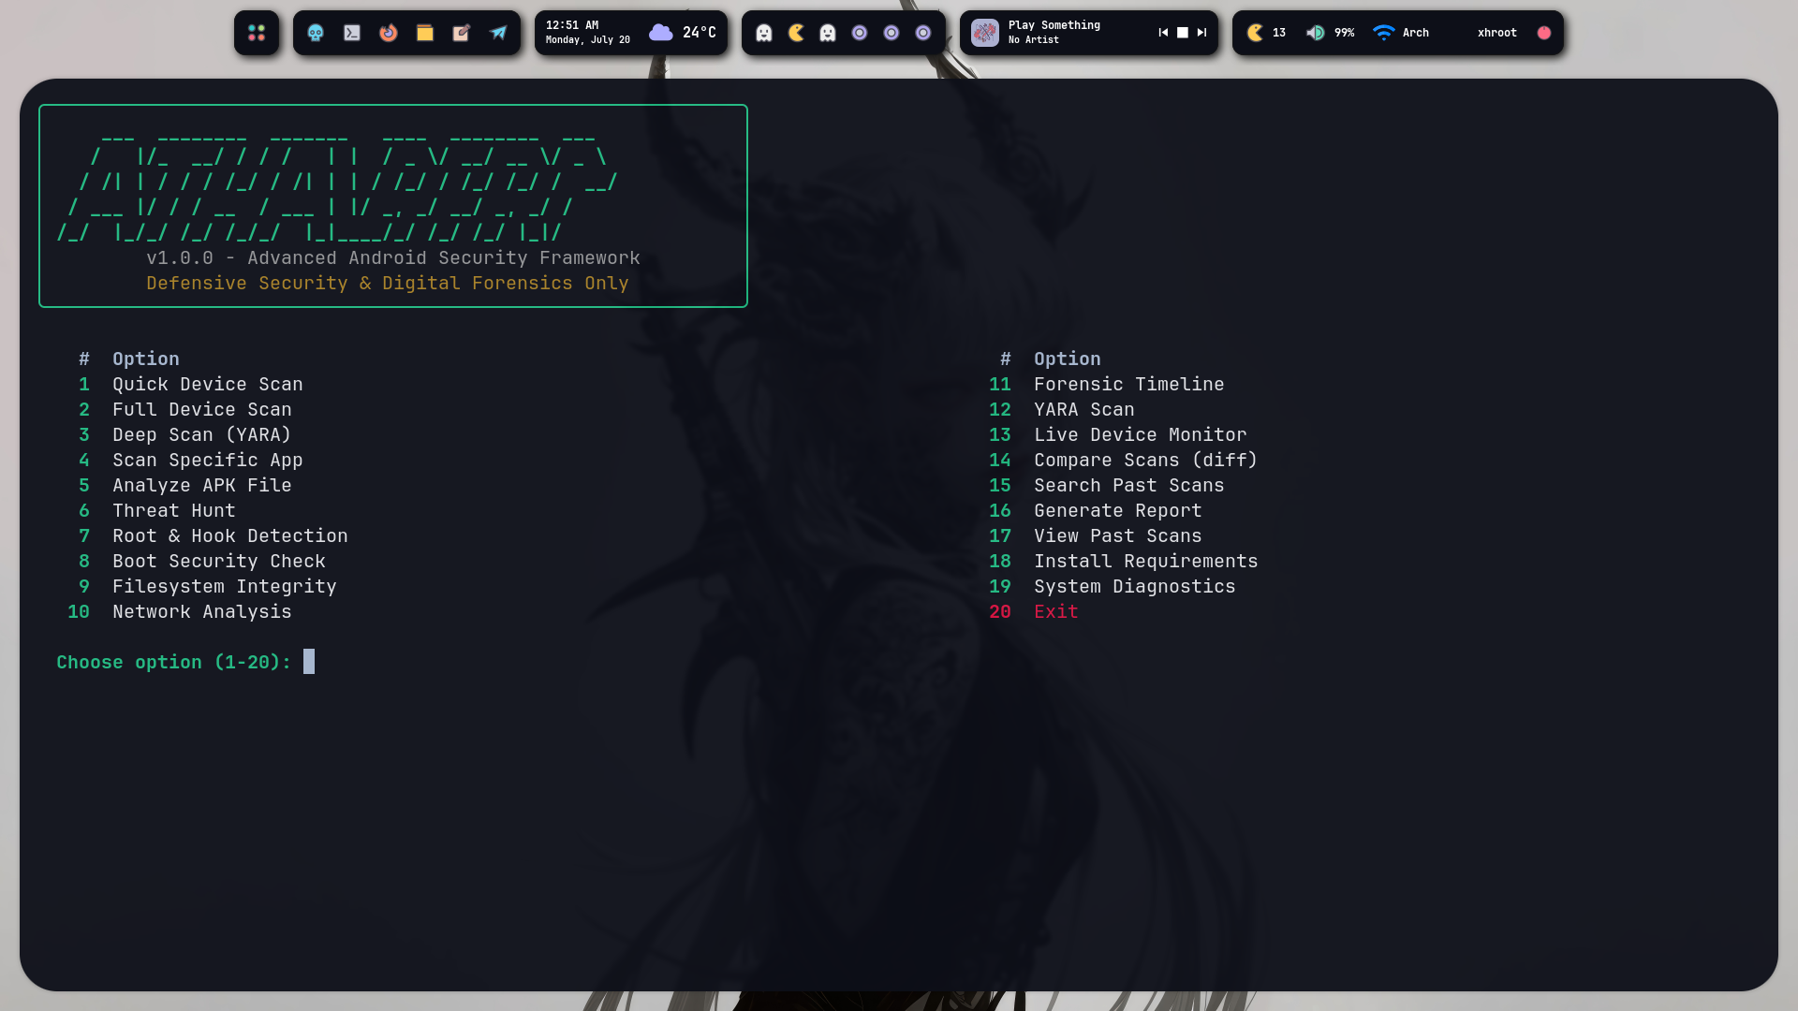Image resolution: width=1798 pixels, height=1011 pixels.
Task: Click the media player album art
Action: point(985,33)
